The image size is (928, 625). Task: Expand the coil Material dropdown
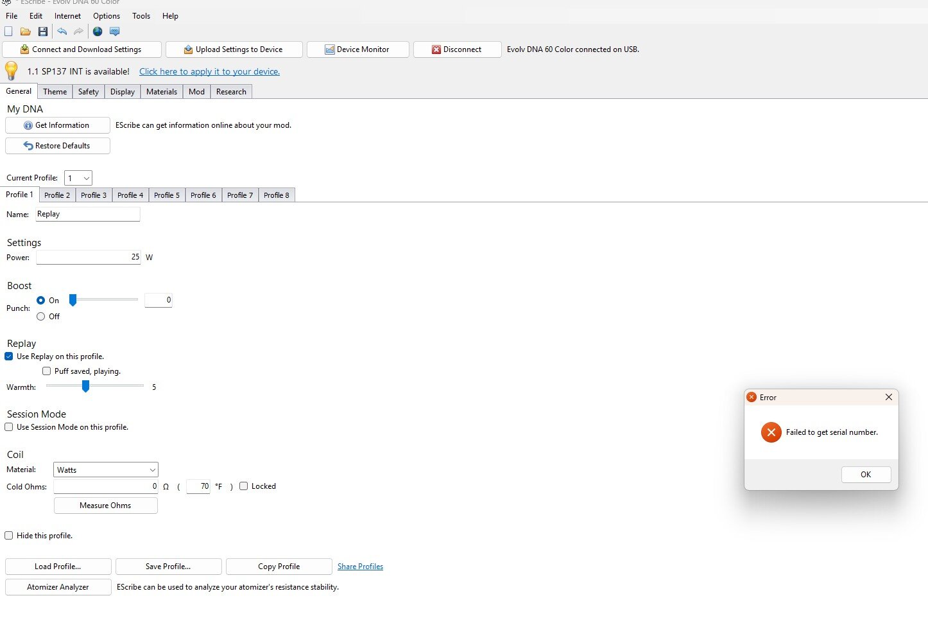pos(106,470)
